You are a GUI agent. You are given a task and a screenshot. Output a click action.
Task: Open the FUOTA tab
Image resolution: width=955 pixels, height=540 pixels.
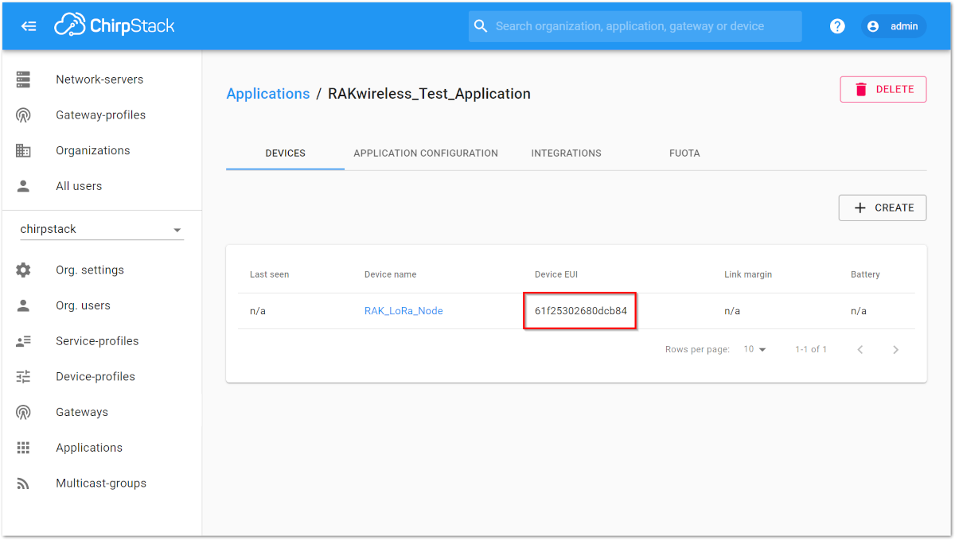684,153
